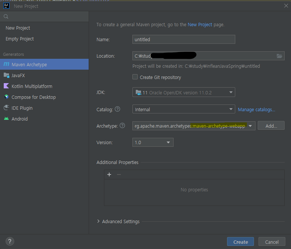Enable Create Git repository checkbox
291x249 pixels.
(135, 77)
